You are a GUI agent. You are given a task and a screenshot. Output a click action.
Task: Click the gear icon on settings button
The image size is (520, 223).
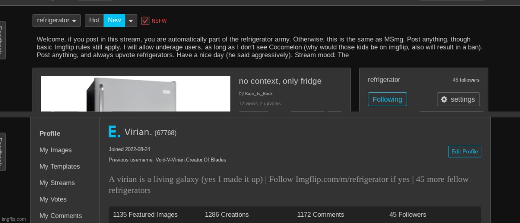444,99
